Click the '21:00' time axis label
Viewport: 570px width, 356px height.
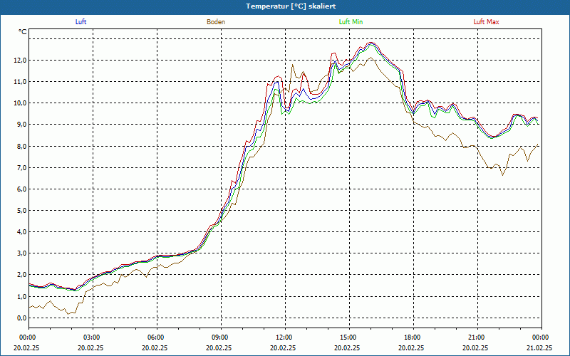pyautogui.click(x=477, y=337)
